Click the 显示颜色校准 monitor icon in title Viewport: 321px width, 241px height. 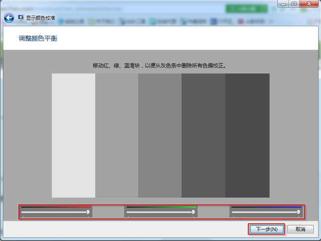pyautogui.click(x=21, y=18)
